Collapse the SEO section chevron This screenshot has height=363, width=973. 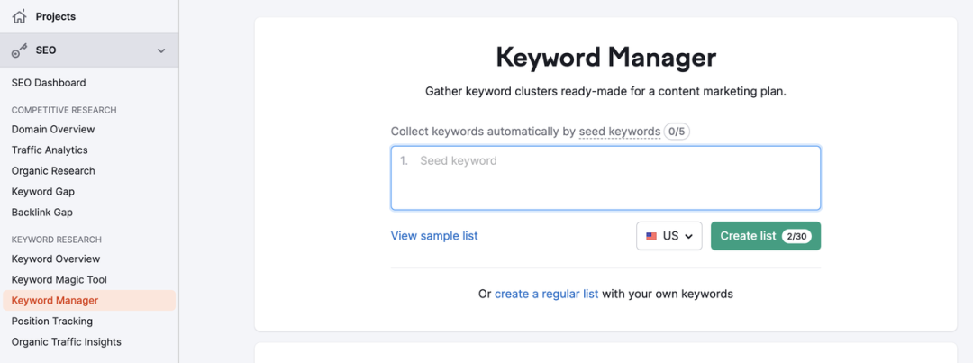pos(161,50)
